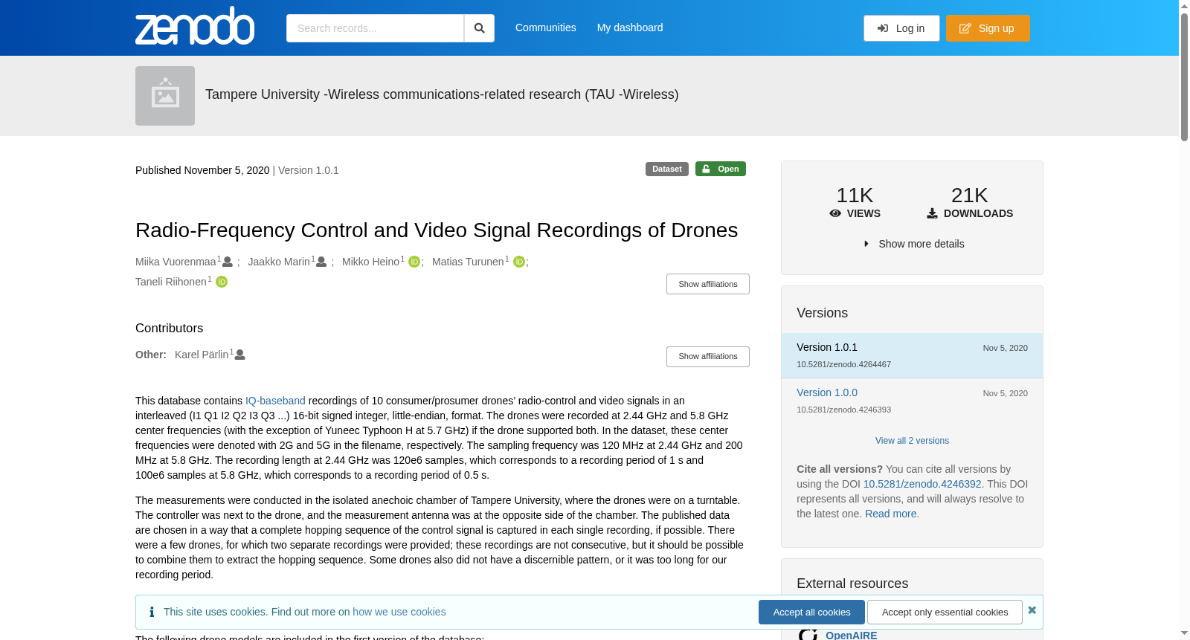Click the Read more link about versions
The image size is (1190, 640).
891,514
